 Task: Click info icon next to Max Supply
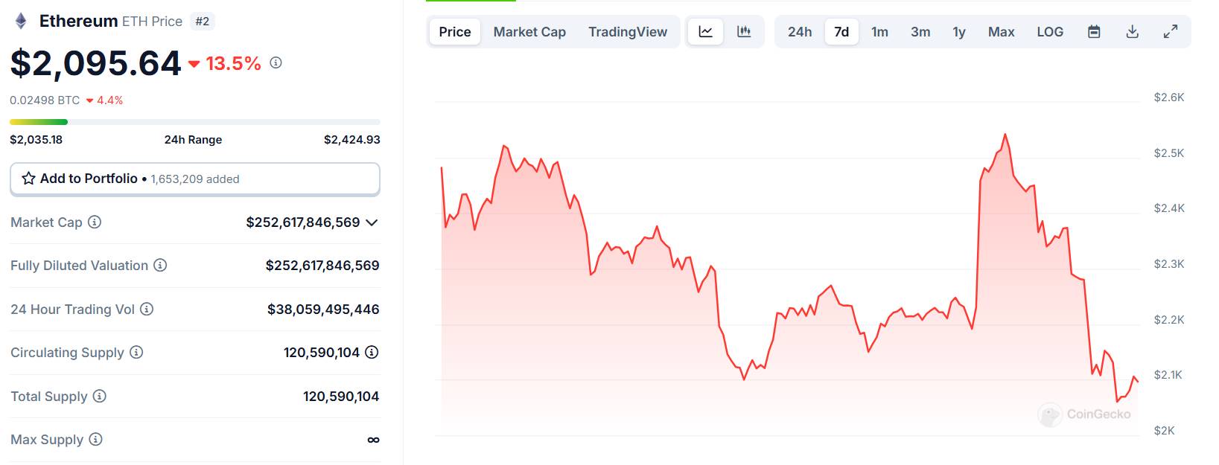95,439
